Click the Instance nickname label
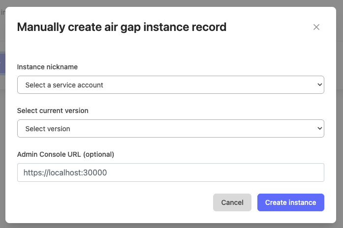 click(47, 67)
